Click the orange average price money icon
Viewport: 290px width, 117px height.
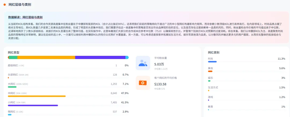point(143,83)
